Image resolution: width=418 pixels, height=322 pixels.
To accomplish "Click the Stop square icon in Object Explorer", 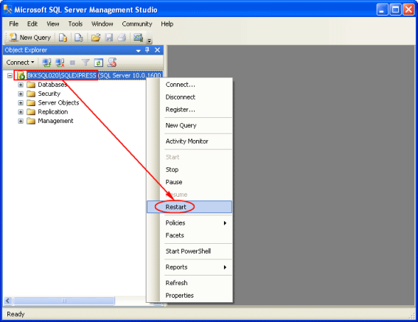I will [x=72, y=63].
